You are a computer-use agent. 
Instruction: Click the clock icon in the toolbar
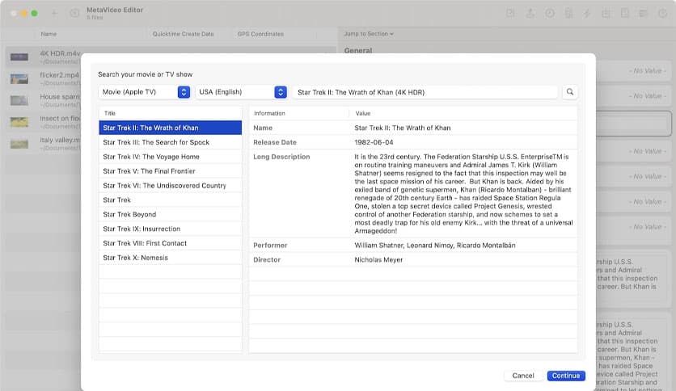(x=549, y=13)
